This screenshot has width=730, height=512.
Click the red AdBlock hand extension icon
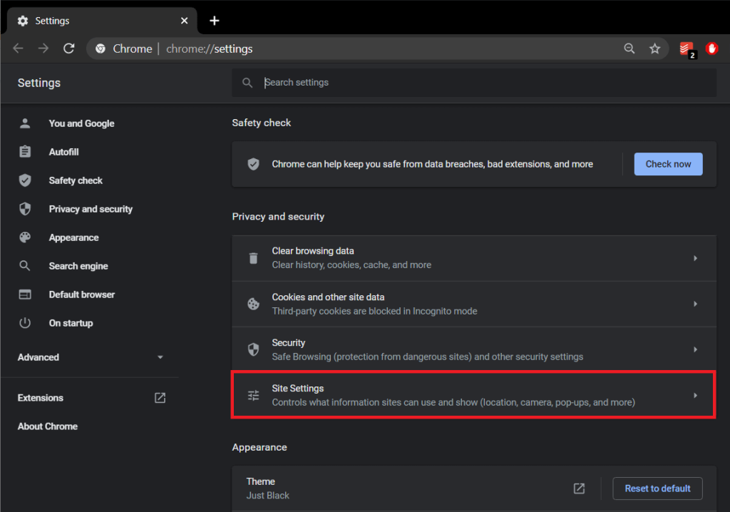coord(711,48)
